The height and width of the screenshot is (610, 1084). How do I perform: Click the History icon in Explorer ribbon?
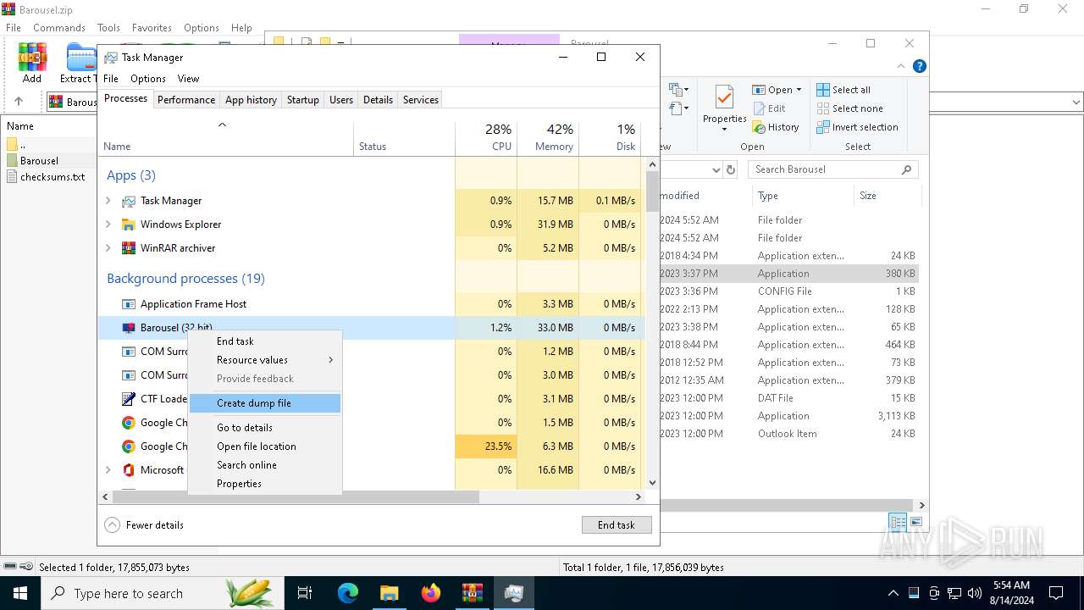point(757,127)
